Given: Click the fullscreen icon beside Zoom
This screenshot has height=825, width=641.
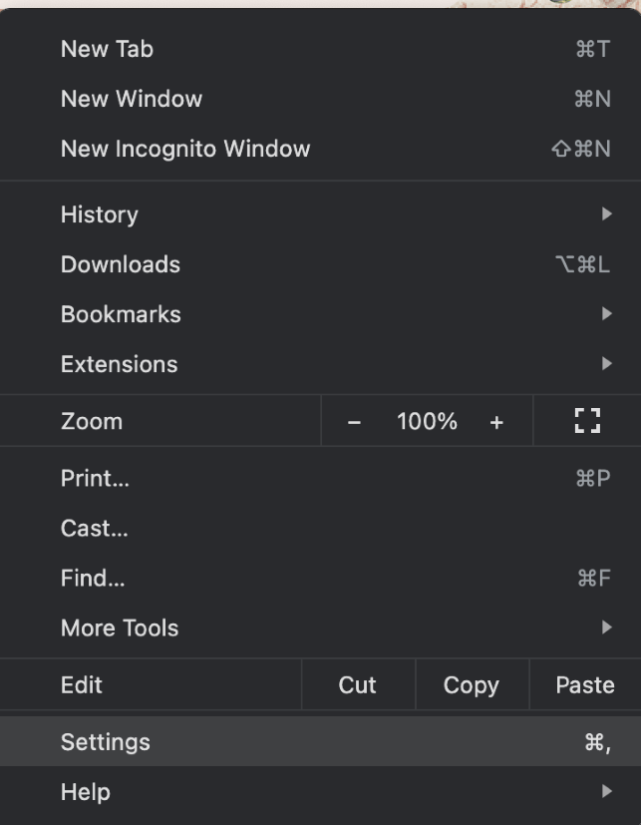Looking at the screenshot, I should tap(588, 421).
